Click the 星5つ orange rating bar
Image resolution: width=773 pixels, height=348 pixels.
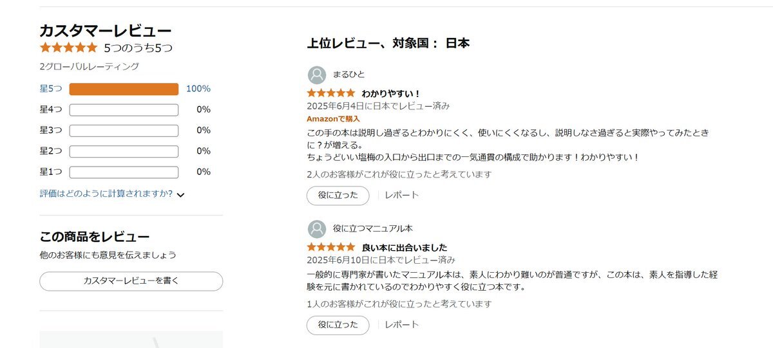pyautogui.click(x=124, y=89)
